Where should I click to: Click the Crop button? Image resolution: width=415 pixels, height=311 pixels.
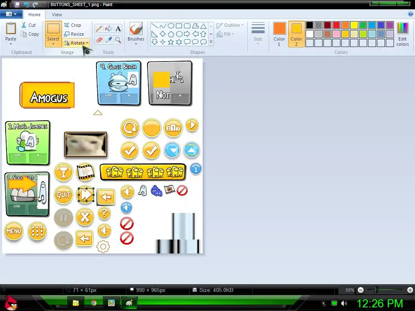(x=73, y=25)
